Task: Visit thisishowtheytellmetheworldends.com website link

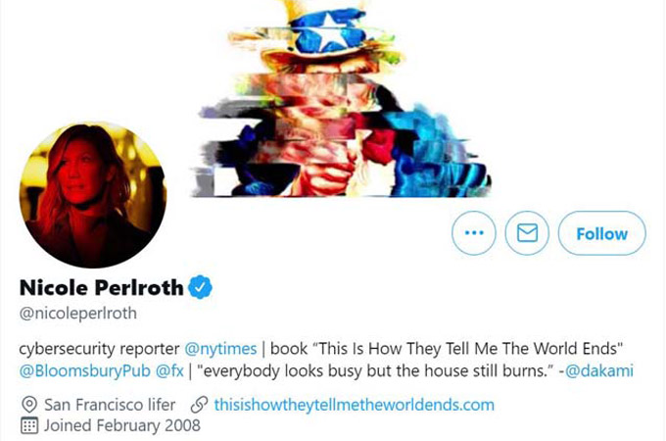Action: pyautogui.click(x=355, y=405)
